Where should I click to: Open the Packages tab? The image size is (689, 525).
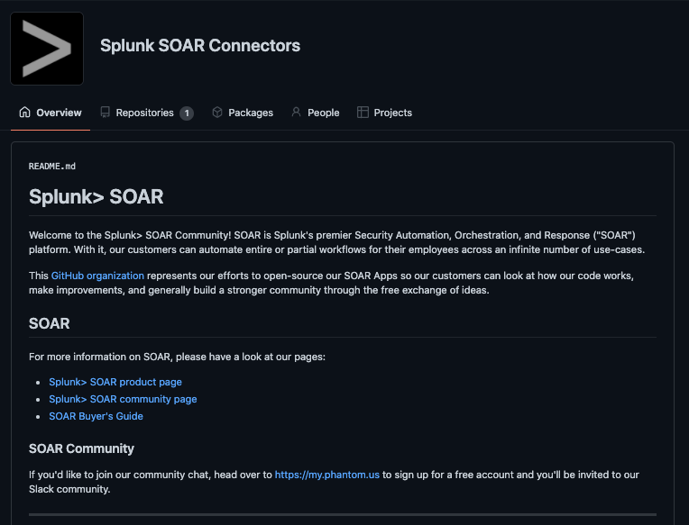(x=243, y=113)
